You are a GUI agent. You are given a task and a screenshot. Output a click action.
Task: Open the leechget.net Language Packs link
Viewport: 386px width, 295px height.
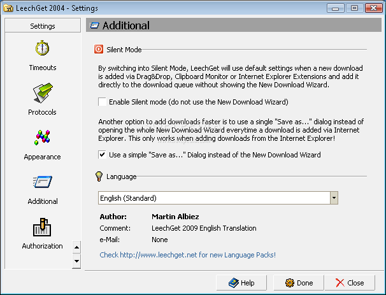click(x=187, y=255)
